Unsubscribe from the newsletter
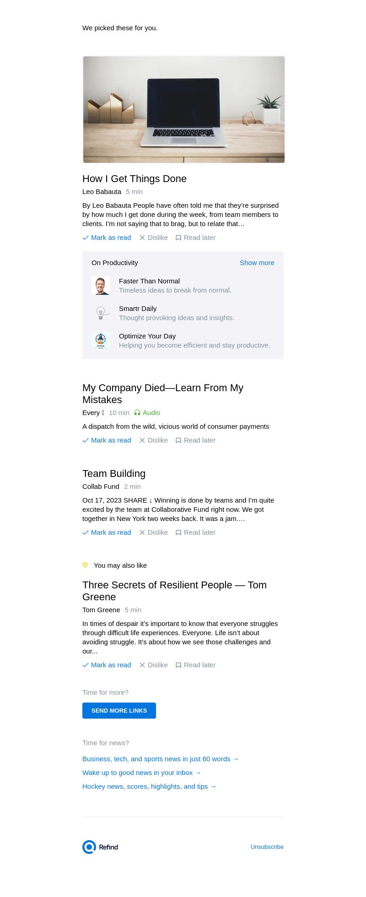Screen dimensions: 366x897 [267, 847]
